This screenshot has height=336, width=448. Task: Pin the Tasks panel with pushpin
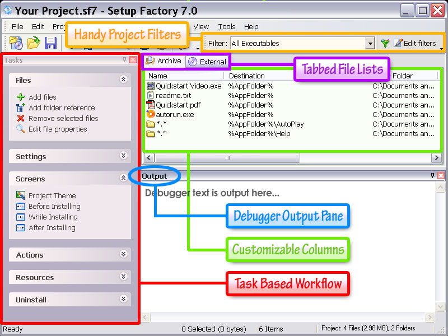pos(124,60)
